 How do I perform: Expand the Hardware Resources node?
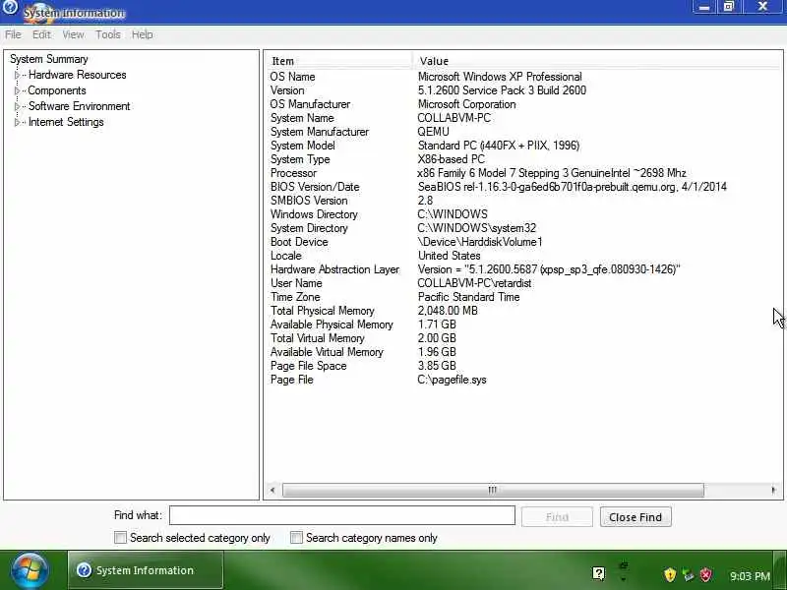click(17, 75)
